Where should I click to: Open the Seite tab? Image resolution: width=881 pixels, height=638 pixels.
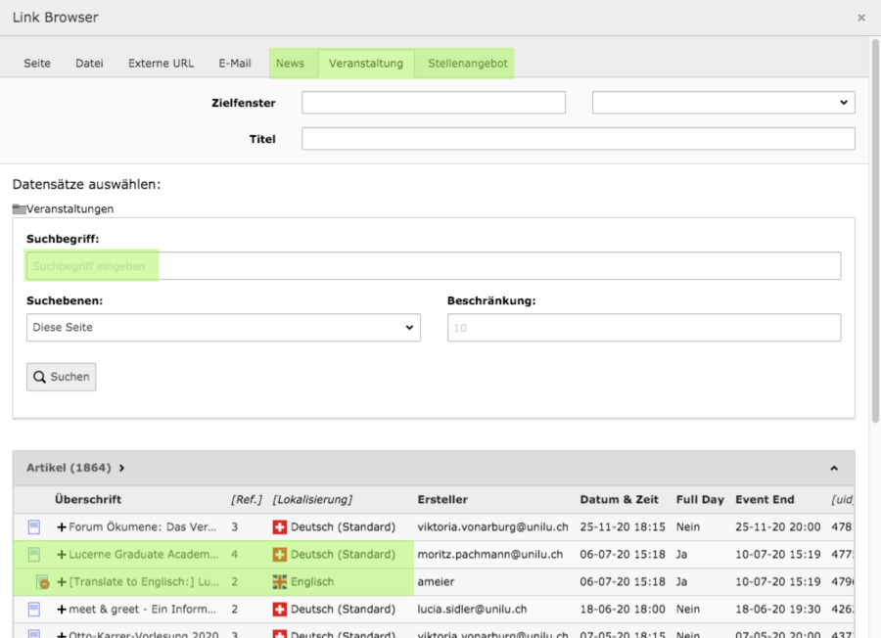[37, 64]
